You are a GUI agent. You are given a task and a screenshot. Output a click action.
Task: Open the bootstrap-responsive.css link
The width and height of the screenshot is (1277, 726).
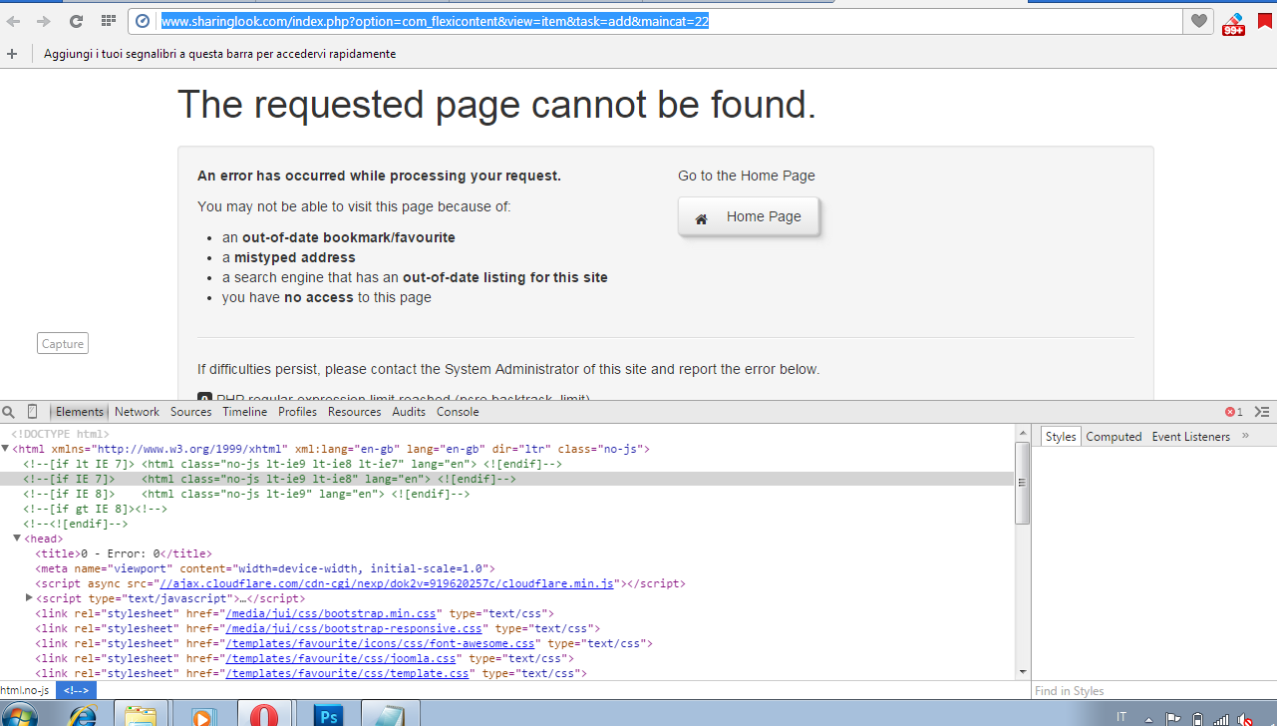pos(353,628)
